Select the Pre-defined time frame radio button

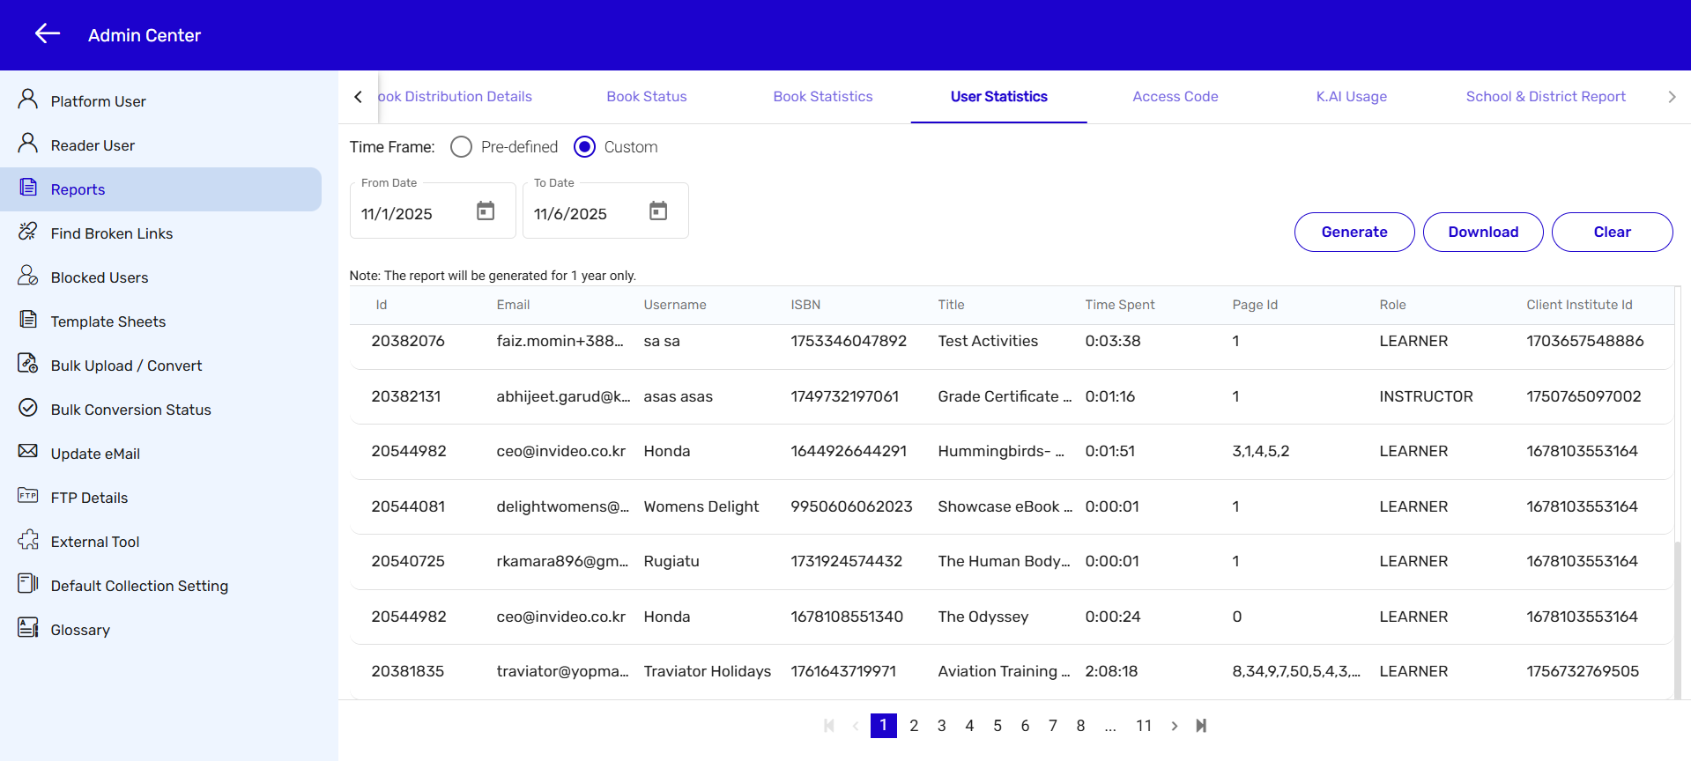pos(461,147)
